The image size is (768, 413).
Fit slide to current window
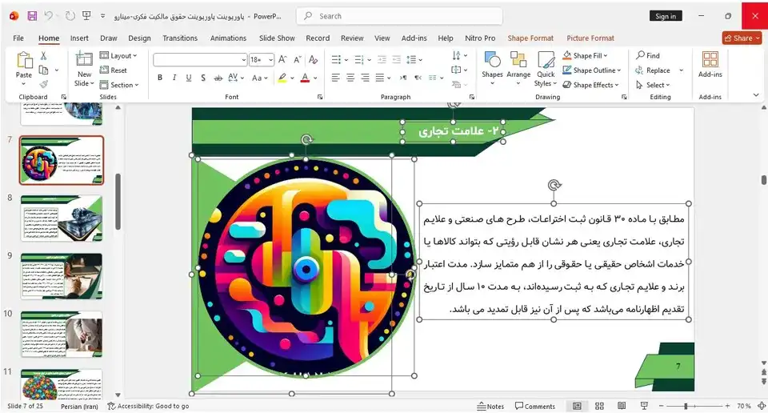click(x=762, y=406)
